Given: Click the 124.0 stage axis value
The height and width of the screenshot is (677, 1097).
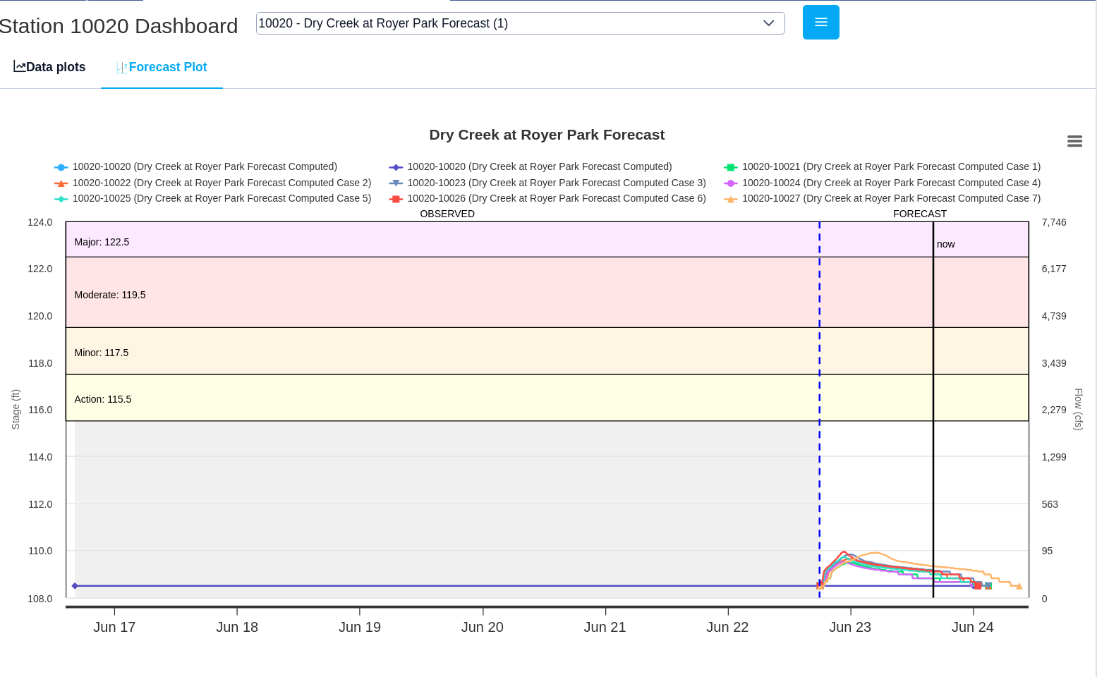Looking at the screenshot, I should [40, 222].
